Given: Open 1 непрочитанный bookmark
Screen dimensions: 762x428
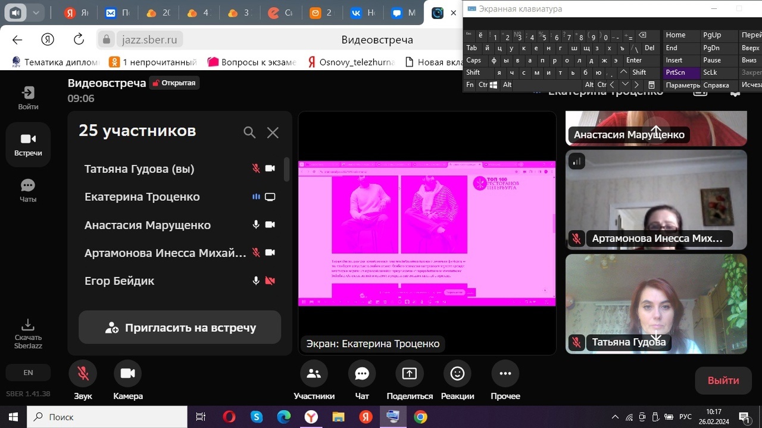Looking at the screenshot, I should point(153,62).
